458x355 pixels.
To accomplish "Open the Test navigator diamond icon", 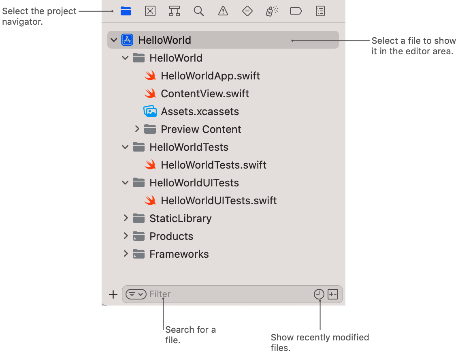I will tap(247, 11).
